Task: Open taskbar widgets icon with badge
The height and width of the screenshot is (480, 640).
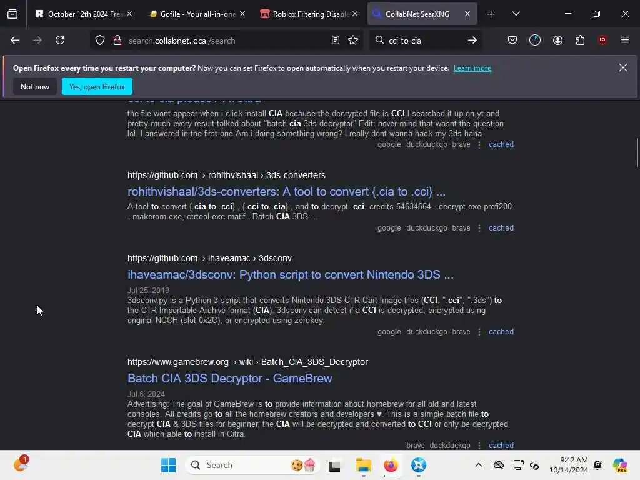Action: 21,464
